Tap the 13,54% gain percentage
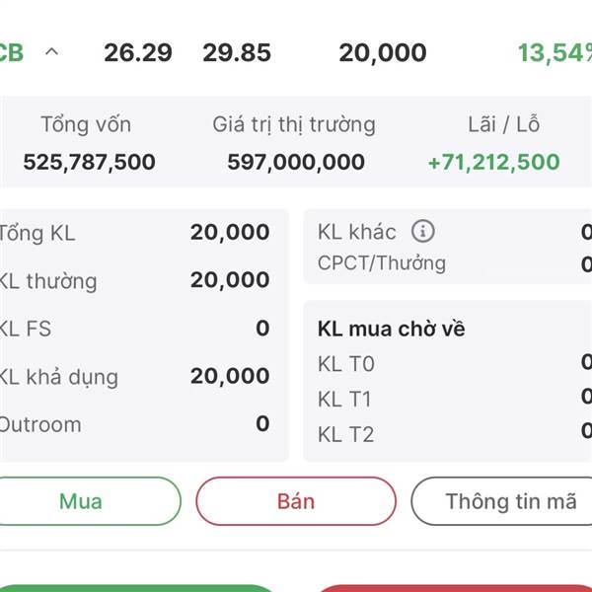The image size is (592, 592). click(555, 52)
